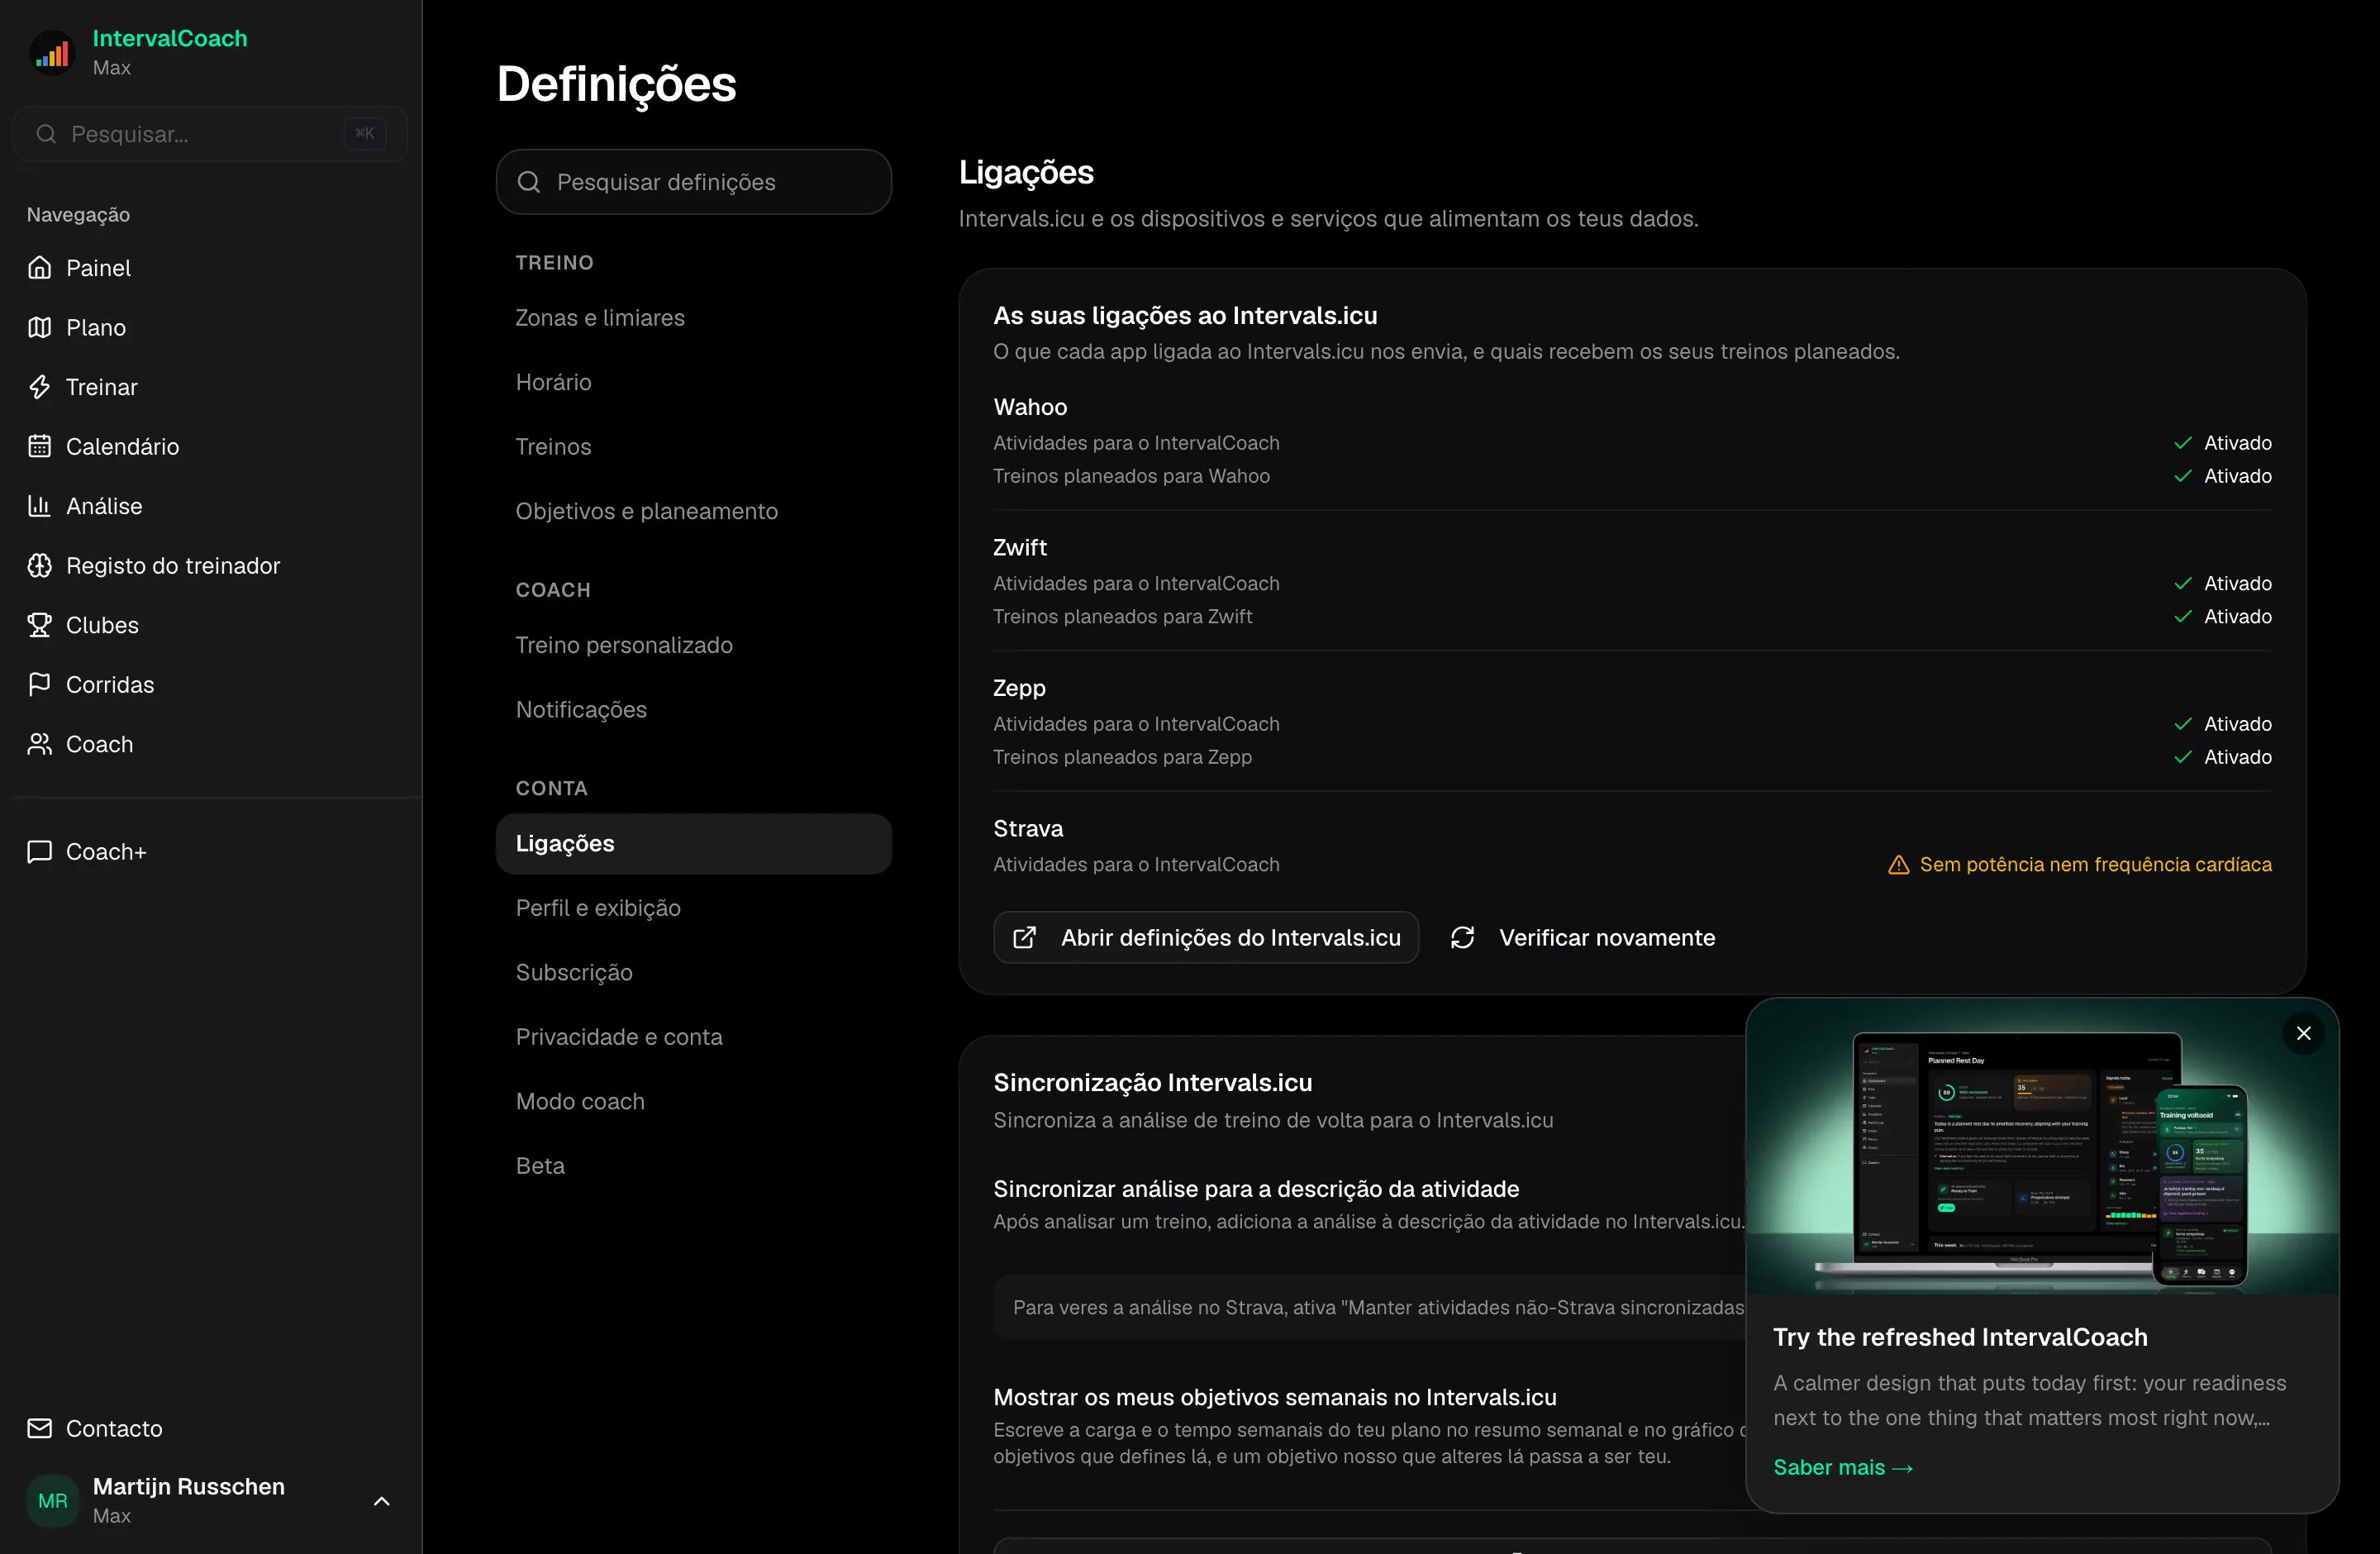The width and height of the screenshot is (2380, 1554).
Task: Click the Clubes trophy icon
Action: [x=39, y=625]
